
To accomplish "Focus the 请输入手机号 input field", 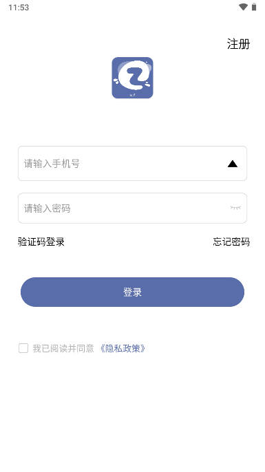I will (x=132, y=164).
